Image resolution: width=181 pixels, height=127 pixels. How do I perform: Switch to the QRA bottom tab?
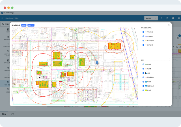click(x=4, y=114)
